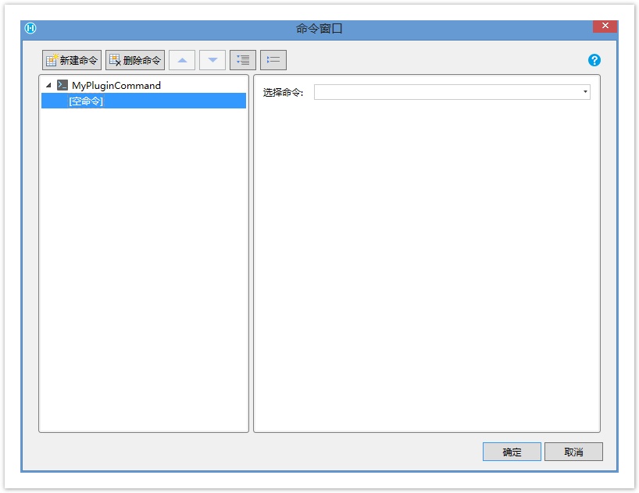Viewport: 639px width, 493px height.
Task: Move the command down with the down arrow
Action: (x=212, y=60)
